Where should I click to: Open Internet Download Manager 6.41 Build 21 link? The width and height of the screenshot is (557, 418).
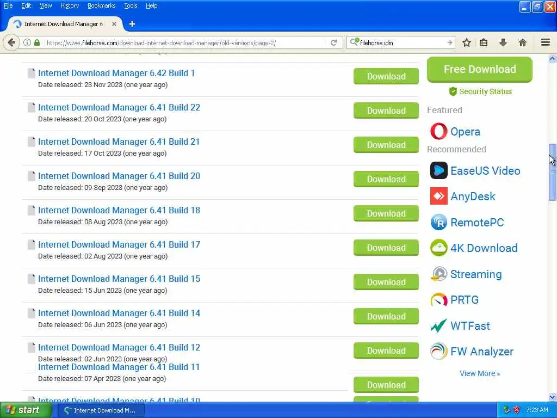tap(119, 142)
